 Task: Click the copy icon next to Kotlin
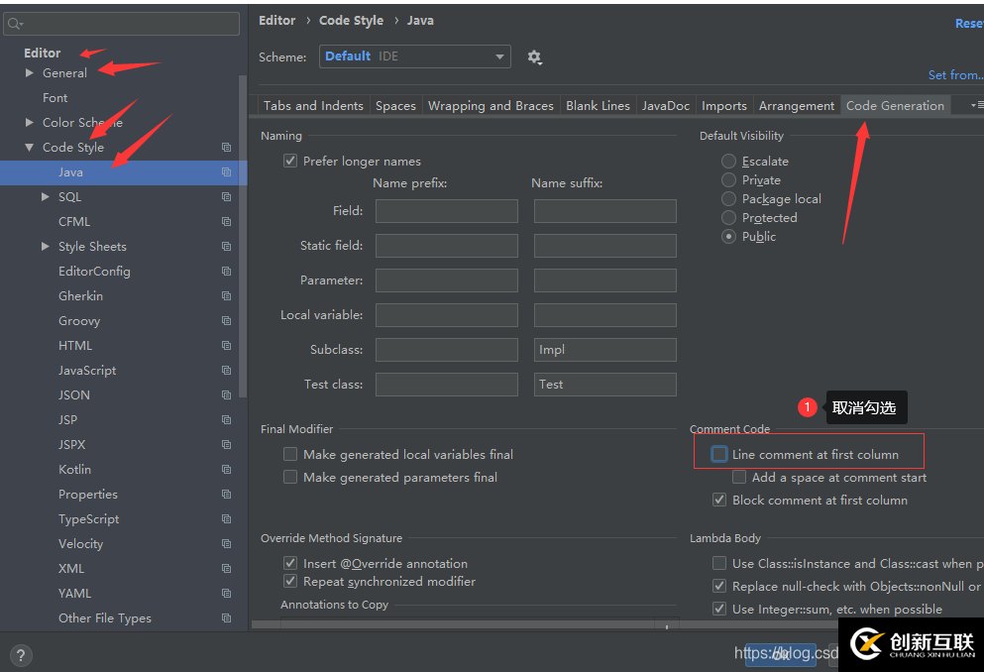[x=226, y=470]
